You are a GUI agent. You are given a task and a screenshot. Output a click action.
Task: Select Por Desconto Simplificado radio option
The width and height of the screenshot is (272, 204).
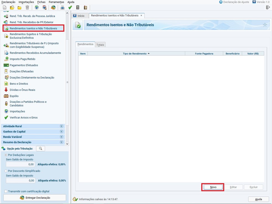[x=6, y=171]
